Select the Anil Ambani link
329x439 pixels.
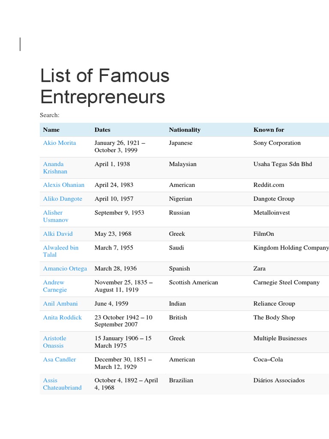[60, 304]
